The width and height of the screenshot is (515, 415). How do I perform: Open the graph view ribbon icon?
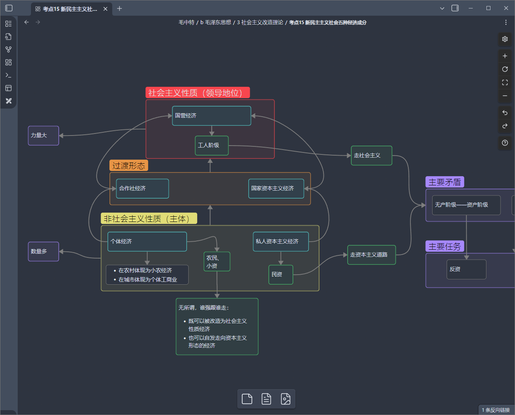pyautogui.click(x=8, y=49)
